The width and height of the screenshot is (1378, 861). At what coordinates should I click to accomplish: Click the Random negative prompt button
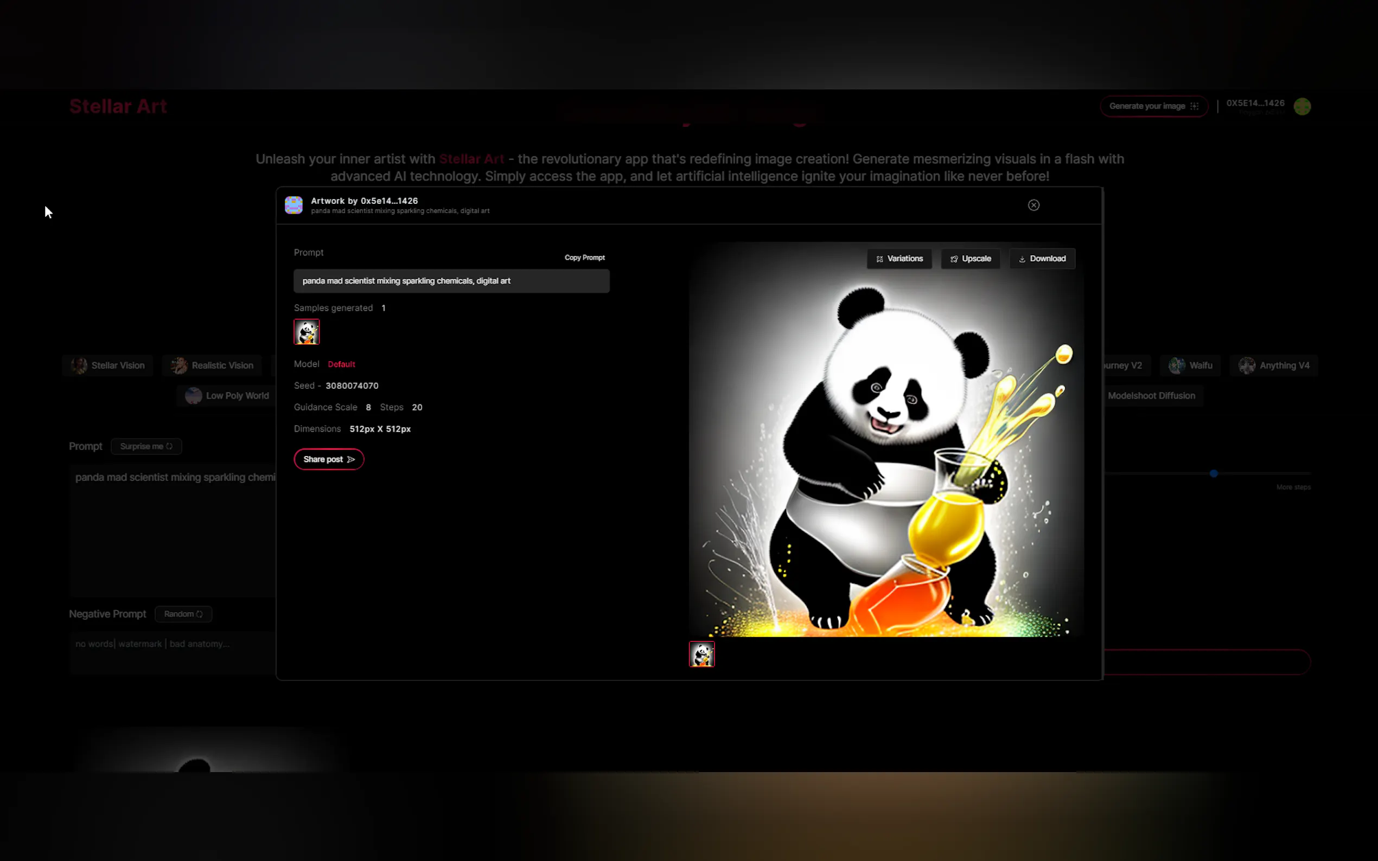(183, 613)
